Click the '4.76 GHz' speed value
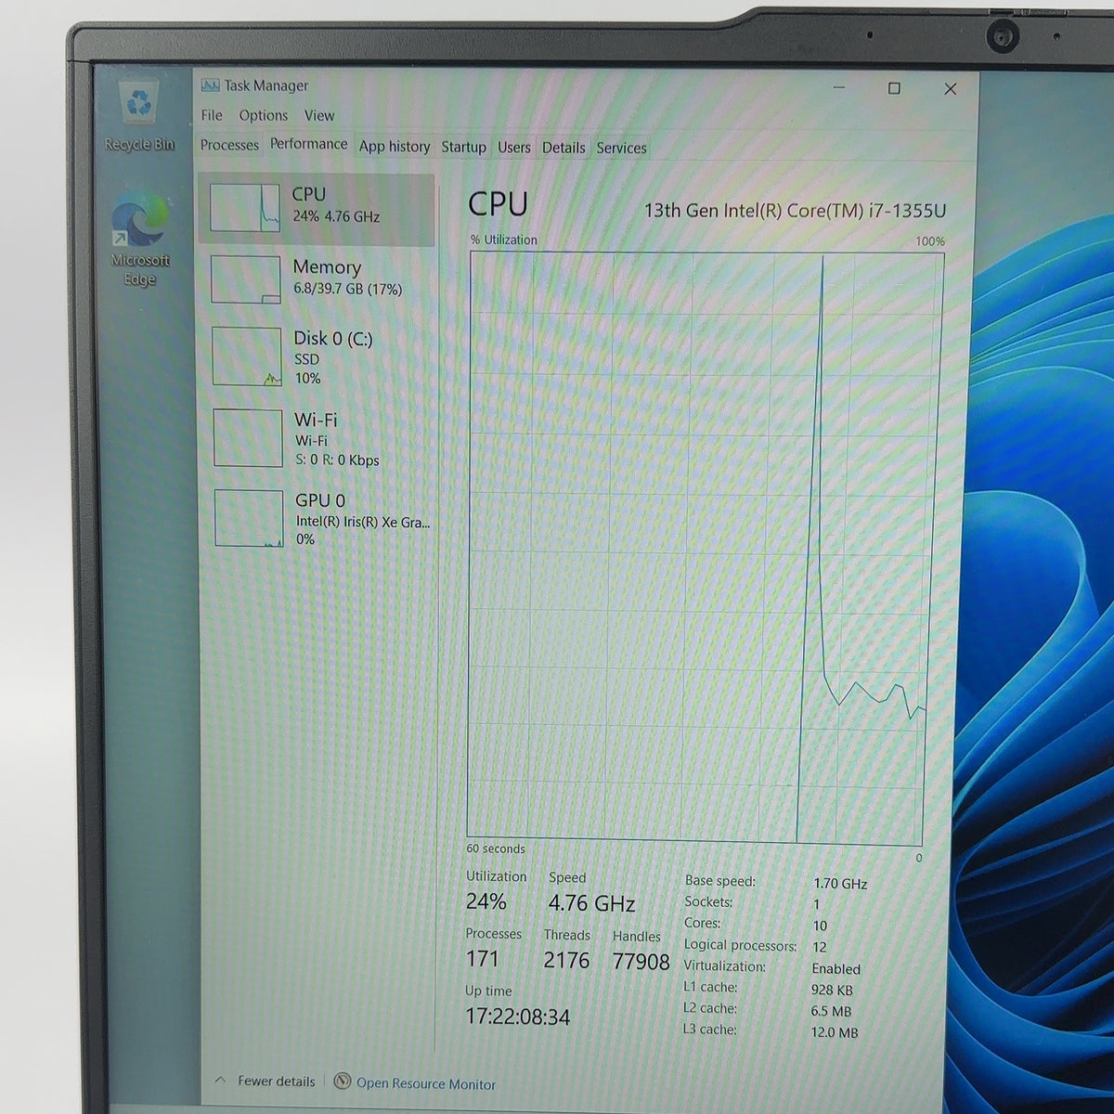 pyautogui.click(x=591, y=903)
